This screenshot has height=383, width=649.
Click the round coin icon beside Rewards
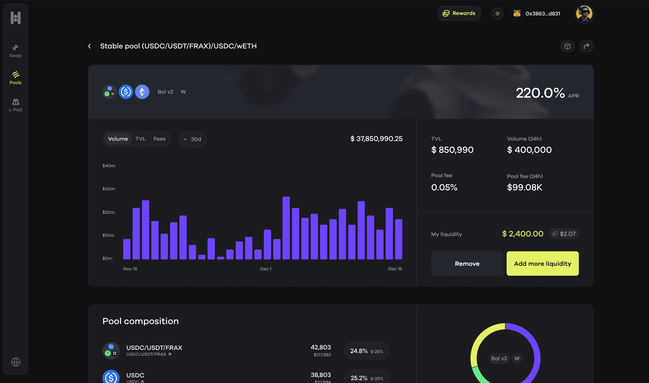click(497, 13)
